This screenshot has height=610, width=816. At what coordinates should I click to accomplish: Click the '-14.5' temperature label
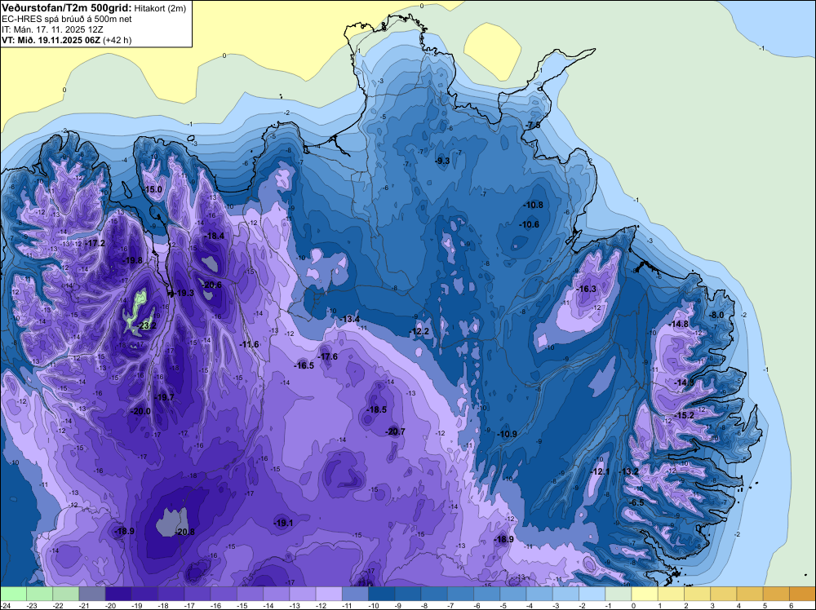[x=684, y=382]
